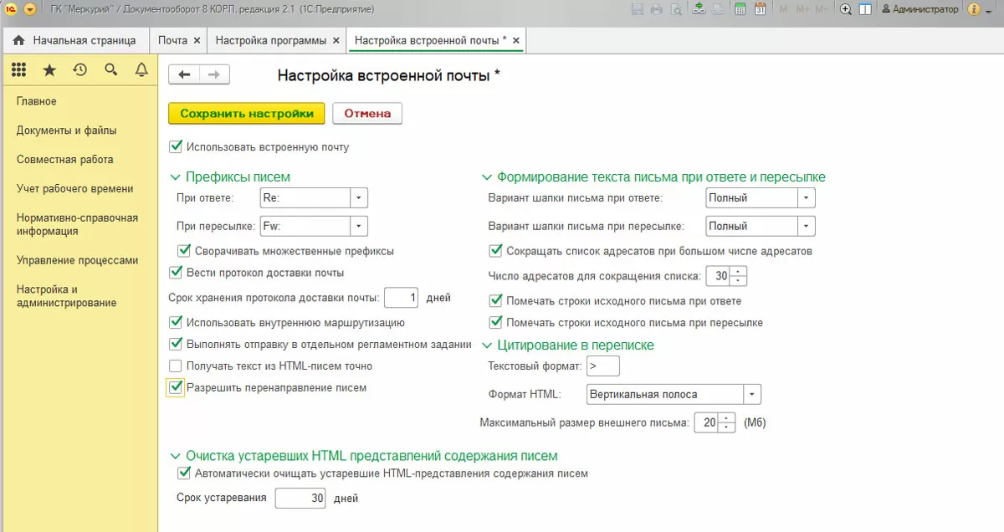This screenshot has height=532, width=1004.
Task: Toggle Сворачивать множественные префиксы checkbox
Action: [x=184, y=250]
